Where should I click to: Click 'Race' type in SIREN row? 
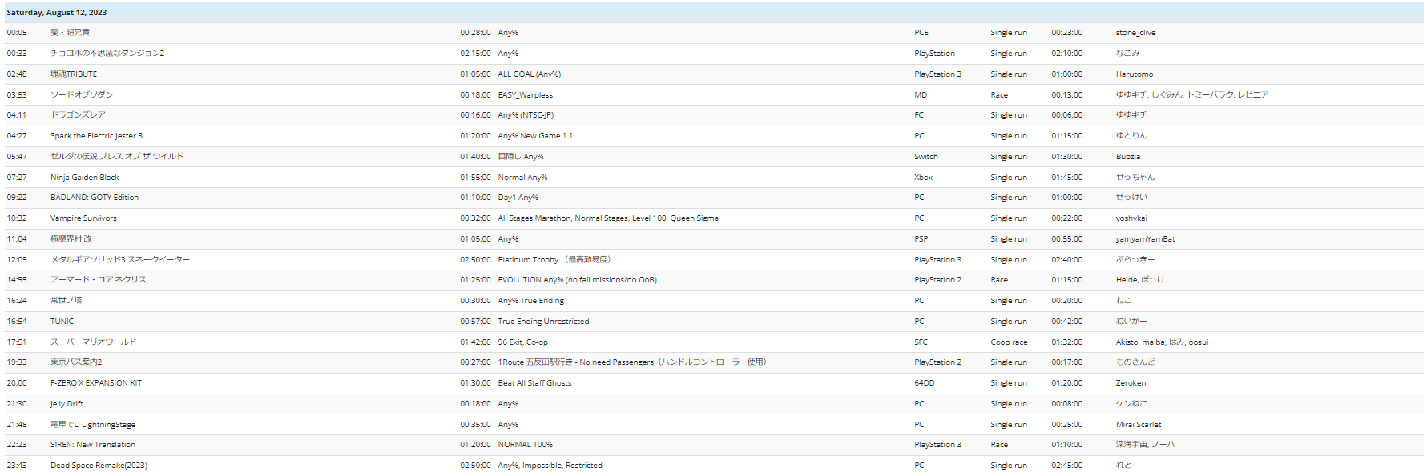(x=999, y=445)
